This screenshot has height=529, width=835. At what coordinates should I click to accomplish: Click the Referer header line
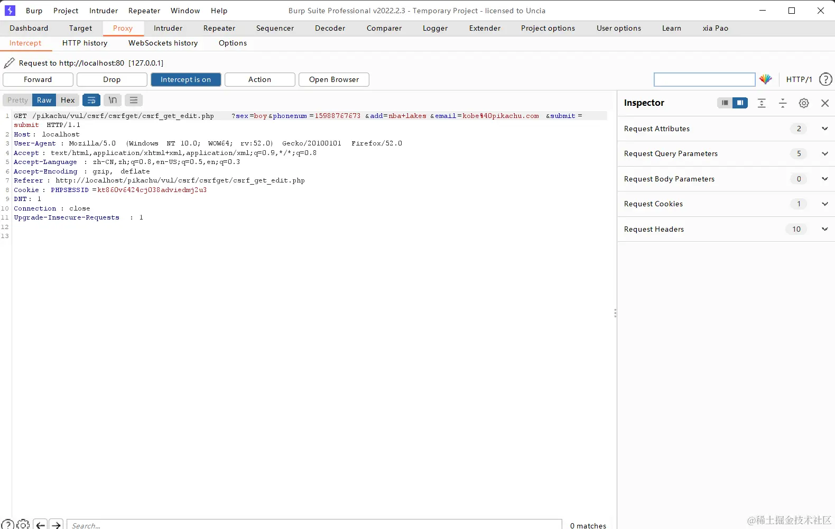[159, 180]
